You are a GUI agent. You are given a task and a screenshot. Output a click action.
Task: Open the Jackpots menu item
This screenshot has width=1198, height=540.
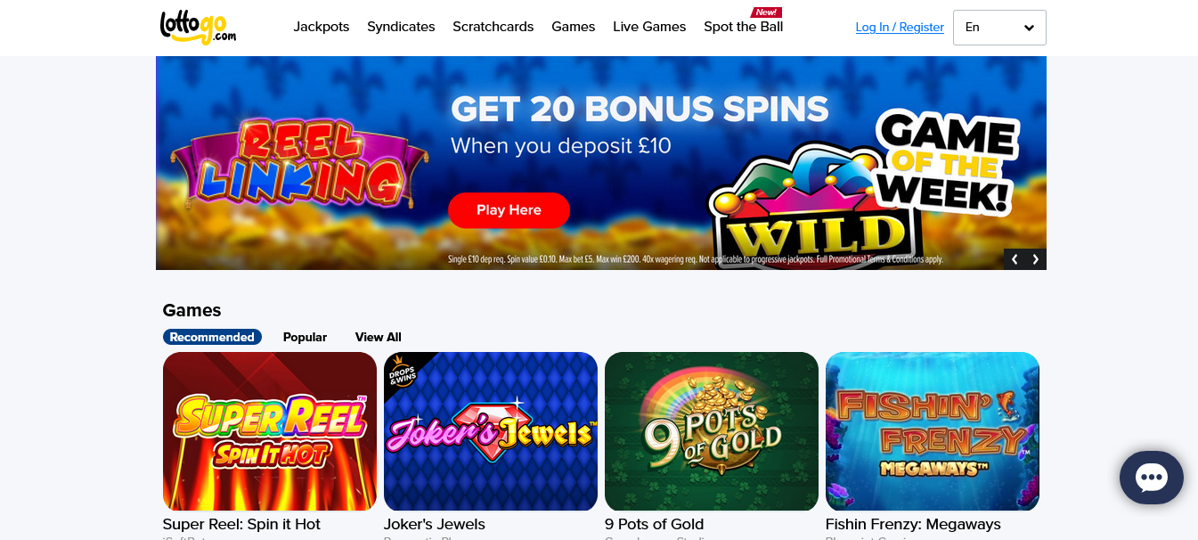click(322, 27)
